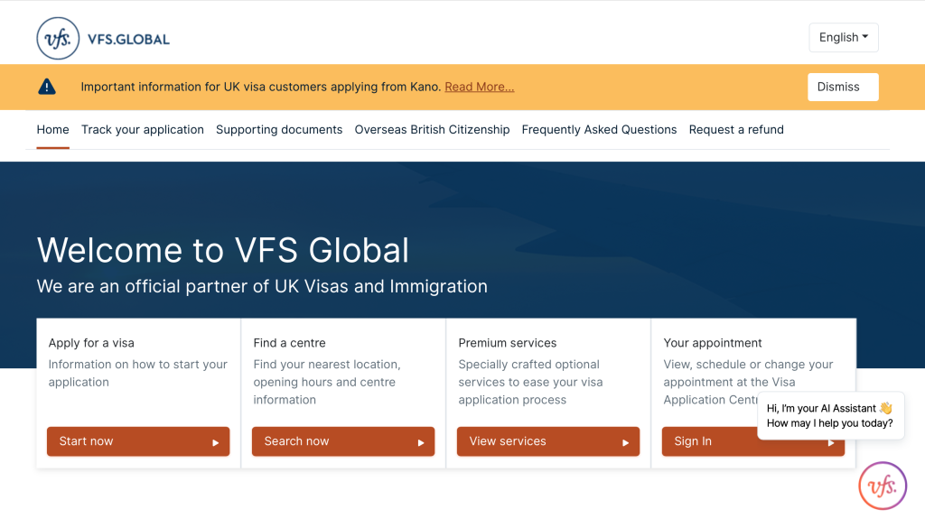925x519 pixels.
Task: Open the VFS AI Assistant chat icon
Action: 882,486
